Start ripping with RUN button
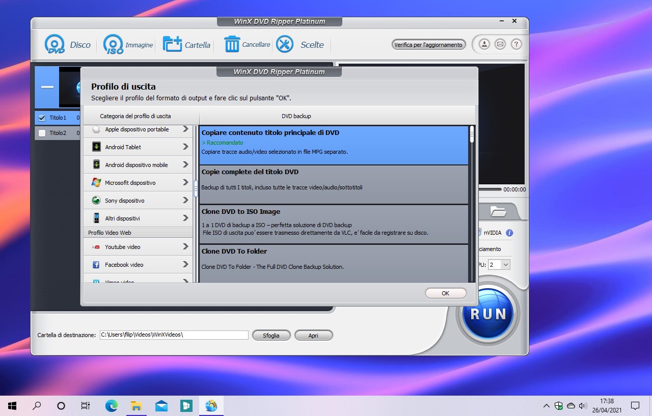 tap(488, 314)
